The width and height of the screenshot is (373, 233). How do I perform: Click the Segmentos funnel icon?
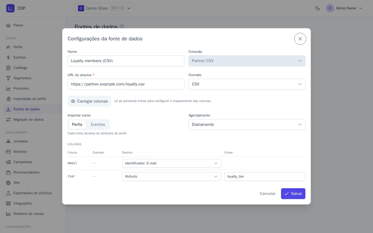[x=8, y=78]
